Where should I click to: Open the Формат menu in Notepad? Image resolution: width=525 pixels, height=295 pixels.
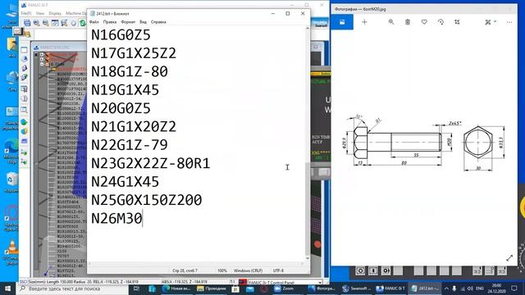(128, 22)
